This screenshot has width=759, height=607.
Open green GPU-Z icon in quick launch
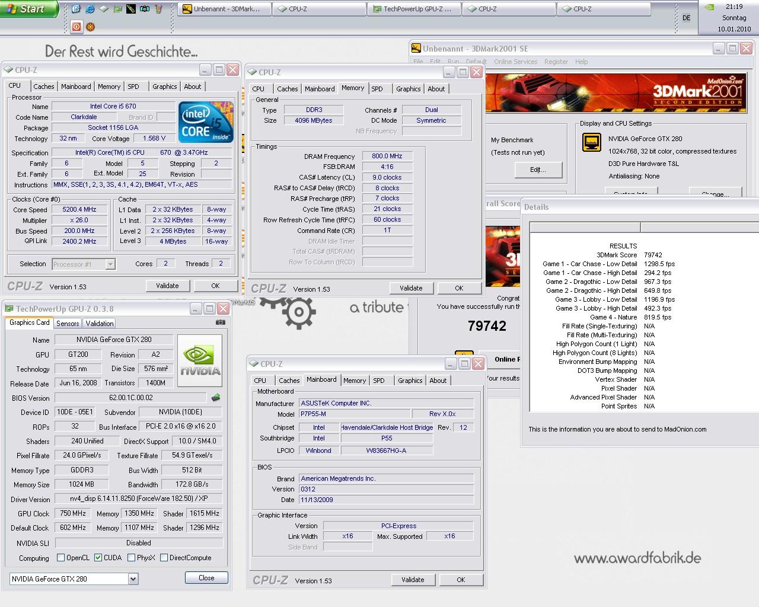pyautogui.click(x=117, y=9)
